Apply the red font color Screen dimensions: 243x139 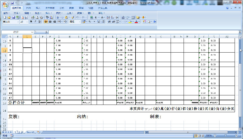[136, 22]
